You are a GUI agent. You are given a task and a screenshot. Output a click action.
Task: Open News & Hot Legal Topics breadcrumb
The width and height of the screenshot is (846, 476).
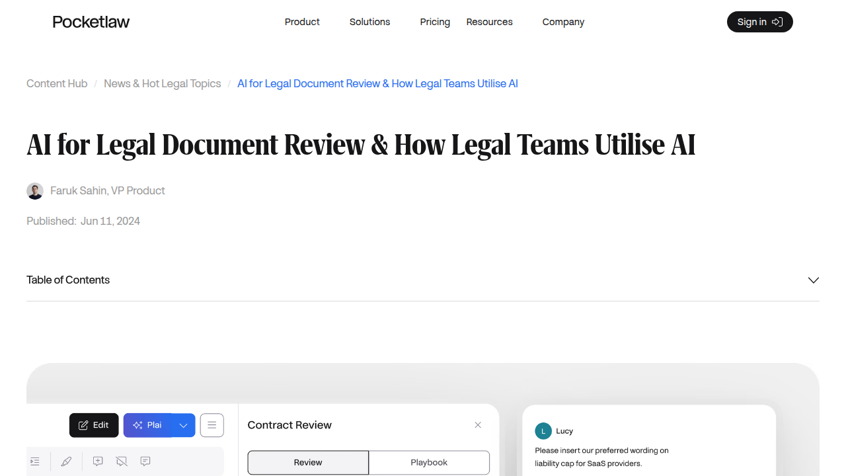tap(163, 83)
